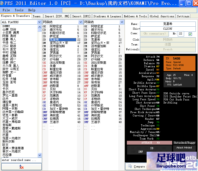Click the search name input field
The height and width of the screenshot is (171, 198).
click(x=22, y=160)
